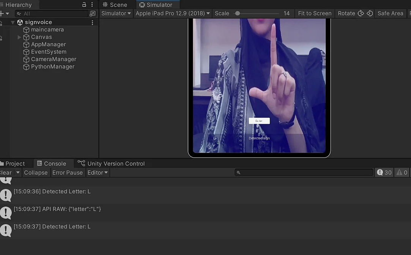Rotate device counterclockwise icon
This screenshot has width=411, height=255.
pyautogui.click(x=370, y=13)
